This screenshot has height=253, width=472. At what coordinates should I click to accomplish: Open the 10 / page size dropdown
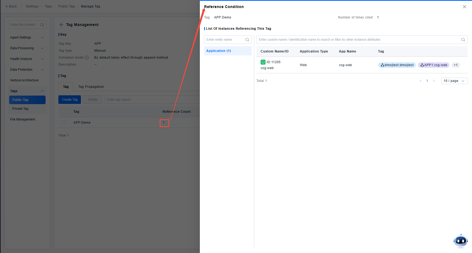[454, 81]
